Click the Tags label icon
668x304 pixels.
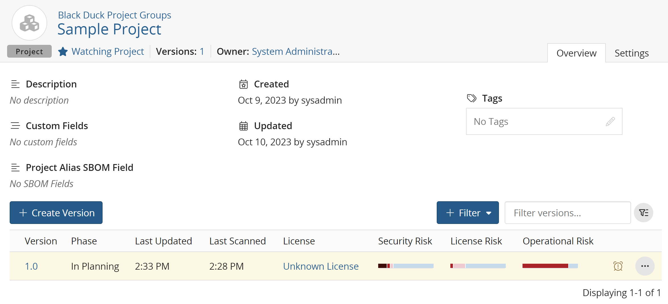point(472,98)
